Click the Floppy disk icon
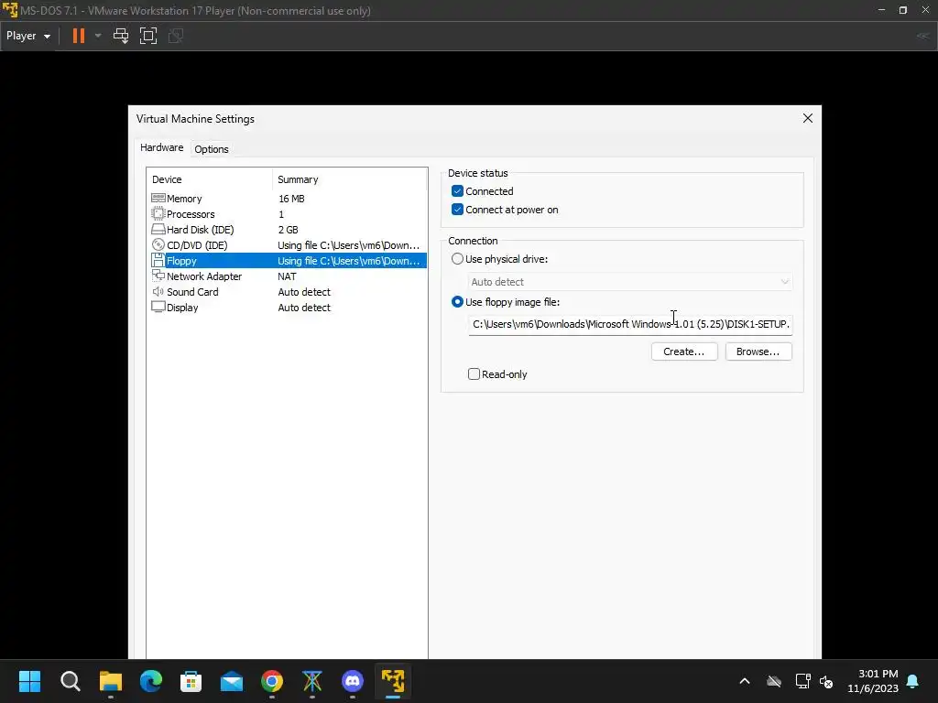 pyautogui.click(x=158, y=260)
